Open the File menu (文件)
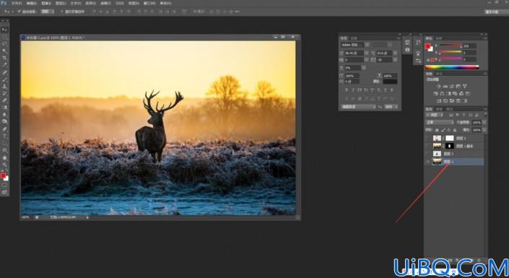The image size is (509, 278). tap(16, 3)
